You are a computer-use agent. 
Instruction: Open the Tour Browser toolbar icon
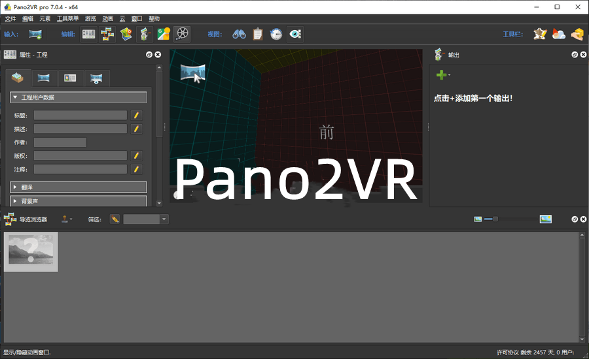[x=107, y=35]
